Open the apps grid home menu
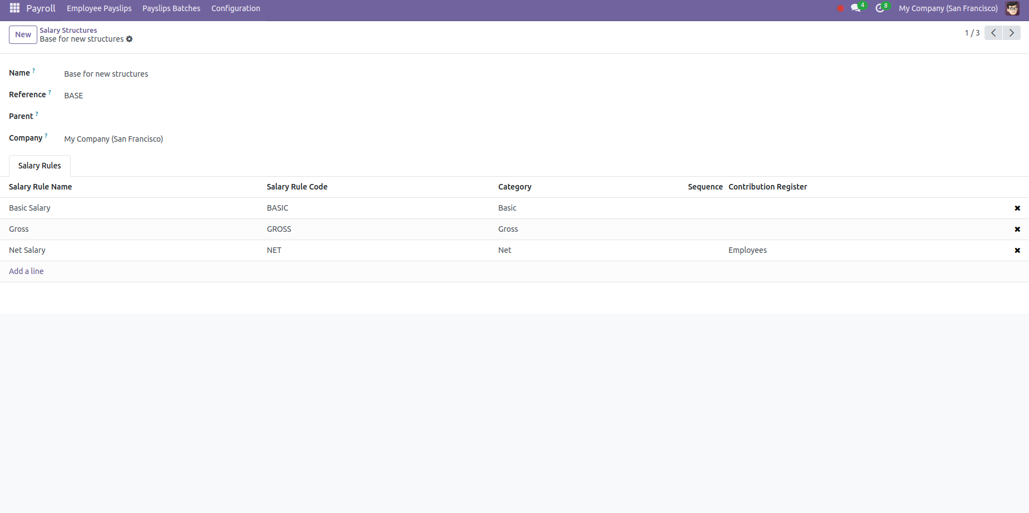The width and height of the screenshot is (1029, 513). [14, 8]
